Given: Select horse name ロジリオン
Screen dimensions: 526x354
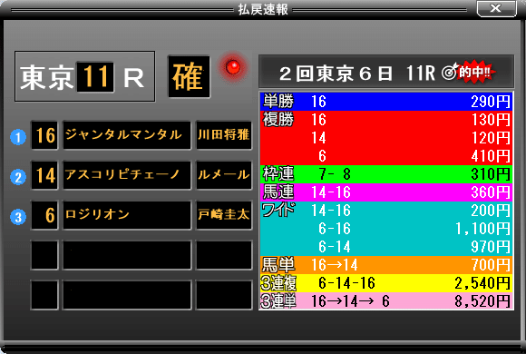Looking at the screenshot, I should (127, 215).
